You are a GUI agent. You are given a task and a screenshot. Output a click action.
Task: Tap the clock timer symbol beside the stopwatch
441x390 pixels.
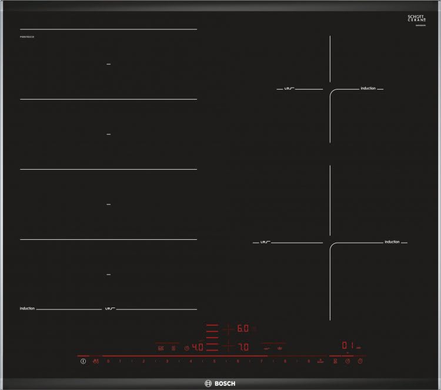tap(348, 361)
